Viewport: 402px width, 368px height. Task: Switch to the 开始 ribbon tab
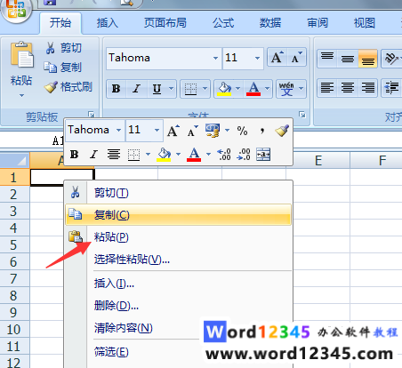(60, 23)
